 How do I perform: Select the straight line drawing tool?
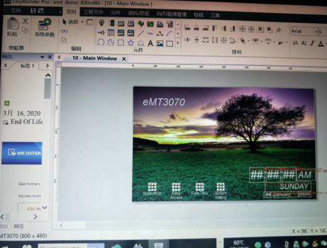tap(141, 33)
